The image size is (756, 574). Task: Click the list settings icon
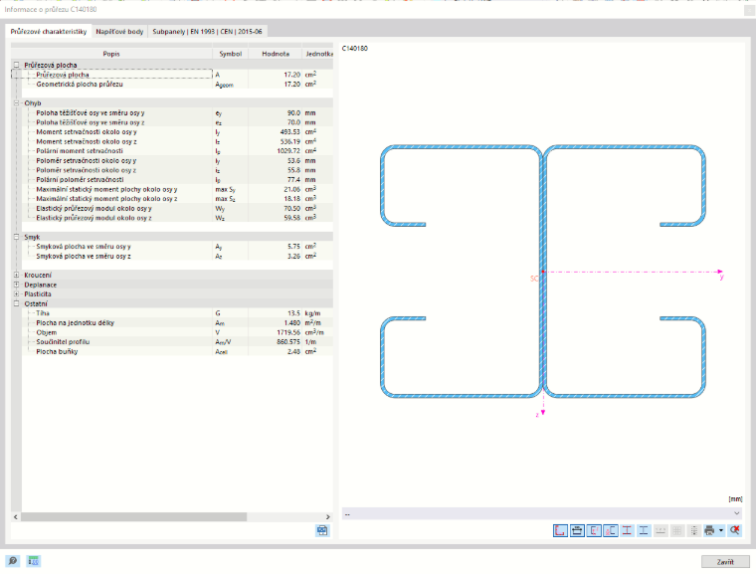click(x=693, y=530)
